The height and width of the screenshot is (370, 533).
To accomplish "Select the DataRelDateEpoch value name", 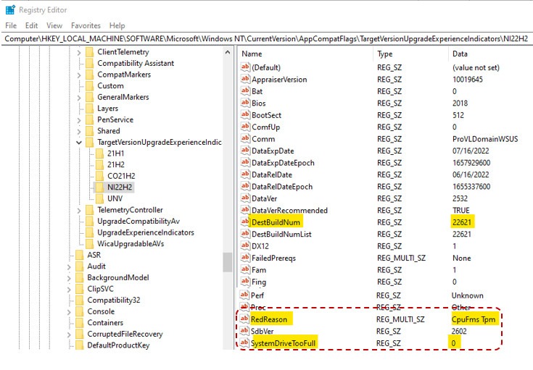I will pyautogui.click(x=282, y=186).
